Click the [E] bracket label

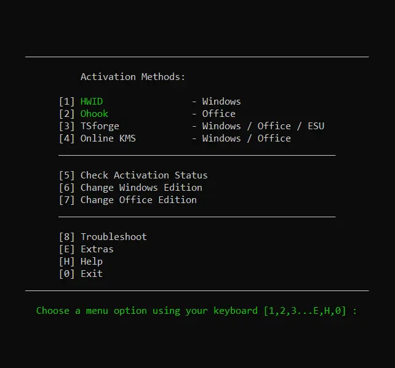(67, 249)
